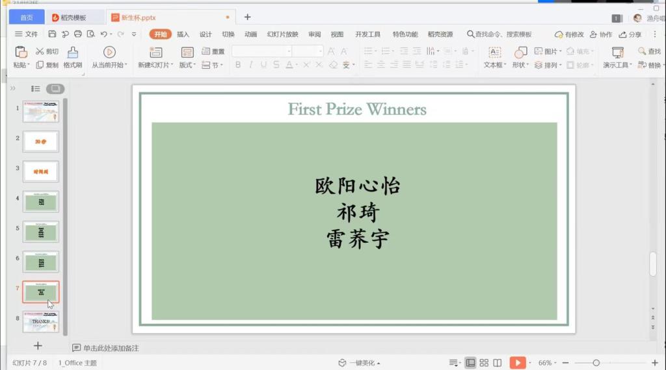Toggle normal view in status bar
Screen dimensions: 666x370
470,363
